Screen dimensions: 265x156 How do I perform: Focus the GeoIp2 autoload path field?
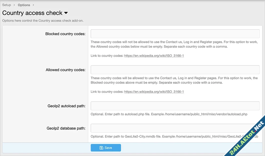[175, 106]
